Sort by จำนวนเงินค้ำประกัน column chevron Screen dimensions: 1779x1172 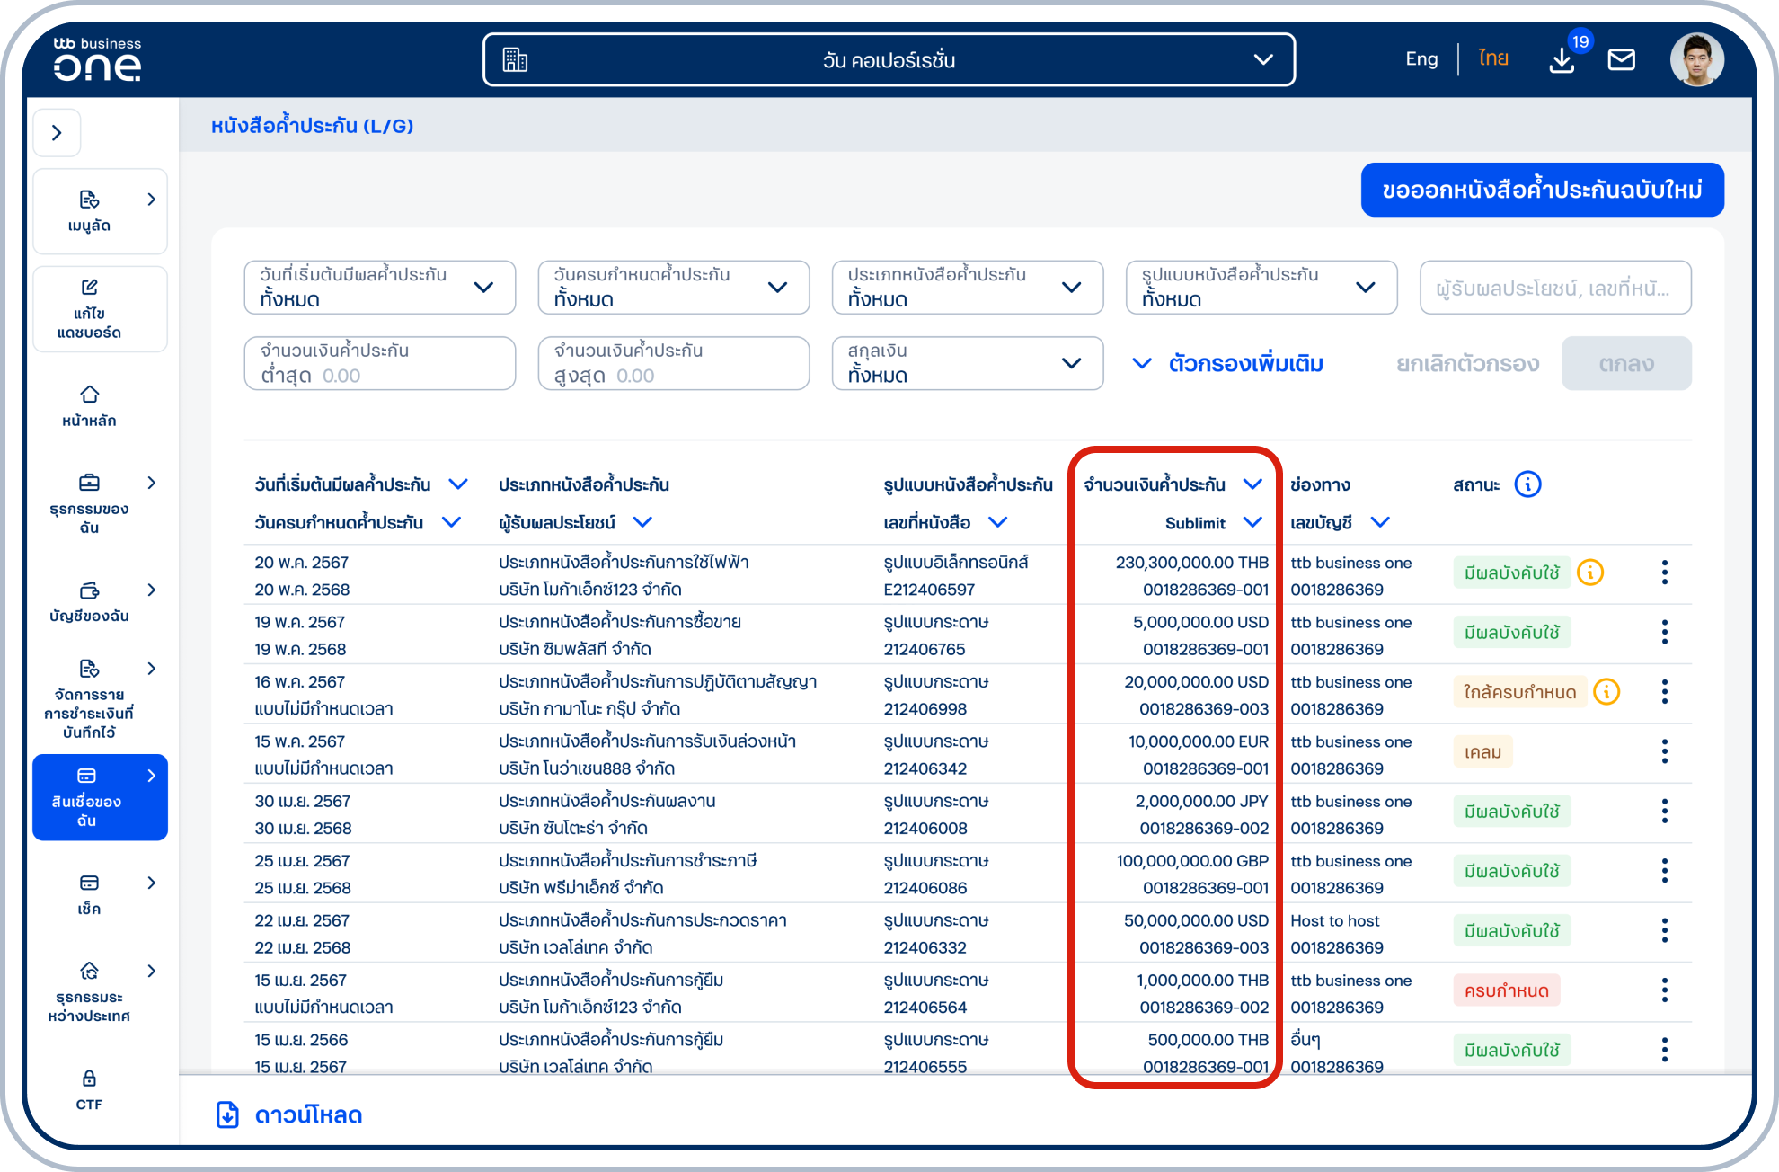[1252, 484]
